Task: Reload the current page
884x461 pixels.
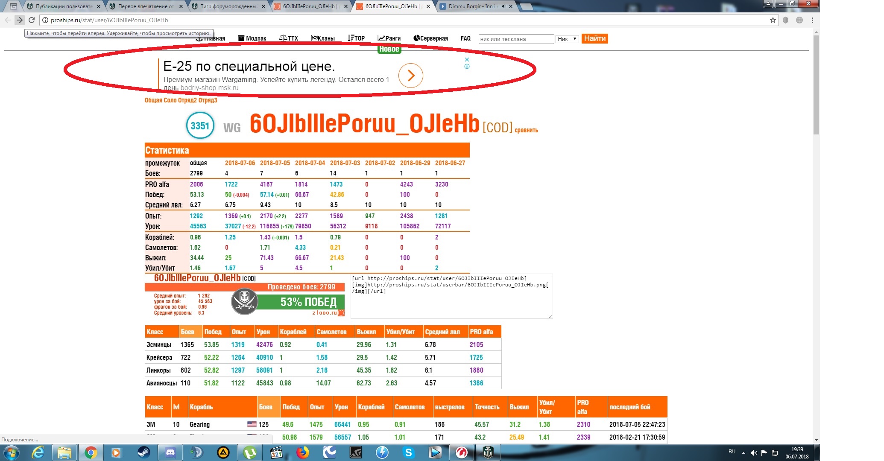Action: [x=31, y=20]
